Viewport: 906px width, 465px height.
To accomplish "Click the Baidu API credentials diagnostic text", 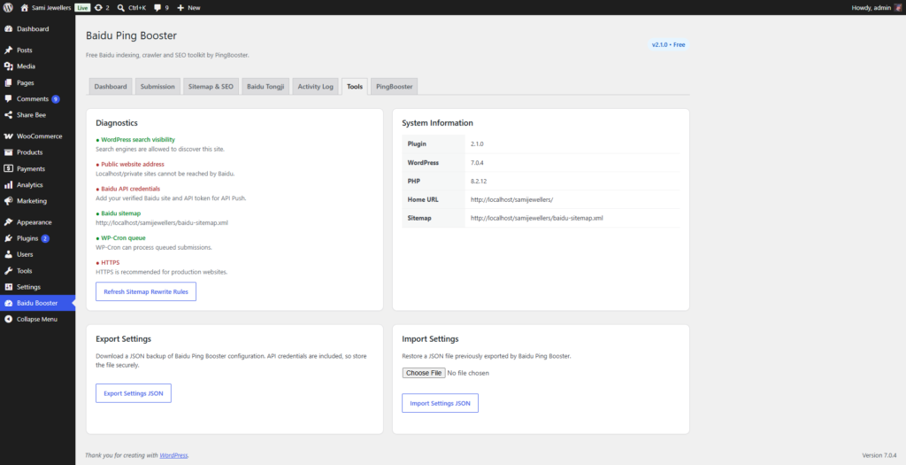I will pos(131,190).
